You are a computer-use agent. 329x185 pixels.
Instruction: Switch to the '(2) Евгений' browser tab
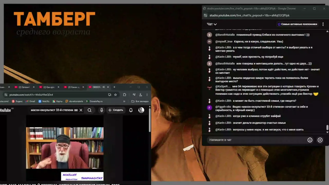coord(24,87)
